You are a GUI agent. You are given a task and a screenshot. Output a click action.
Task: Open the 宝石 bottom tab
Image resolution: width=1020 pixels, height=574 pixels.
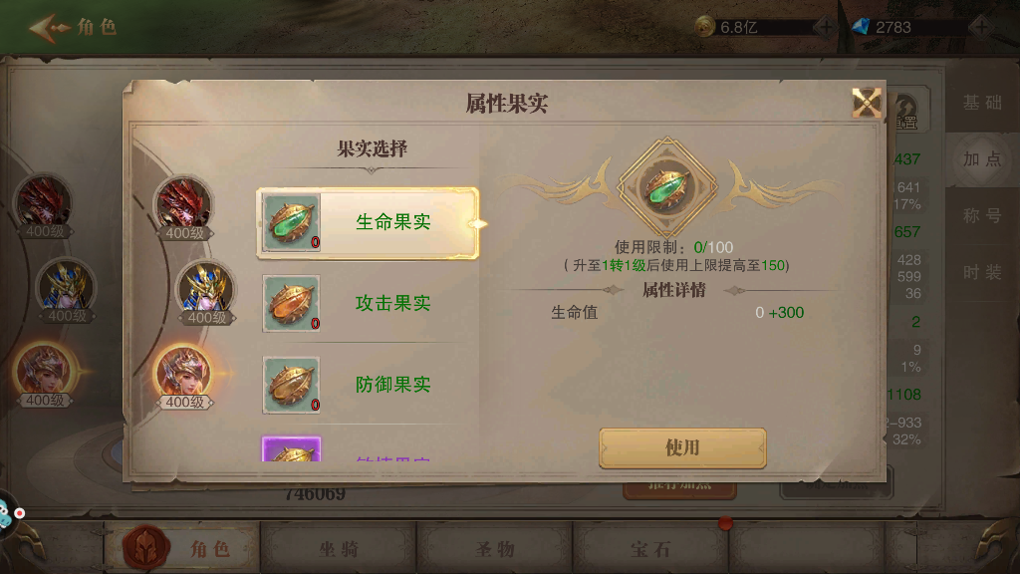tap(650, 549)
